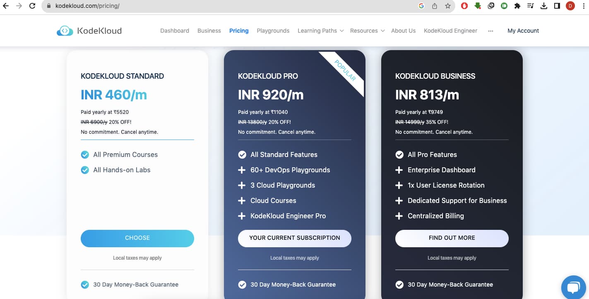
Task: Open the Chrome profile avatar D
Action: pos(570,6)
